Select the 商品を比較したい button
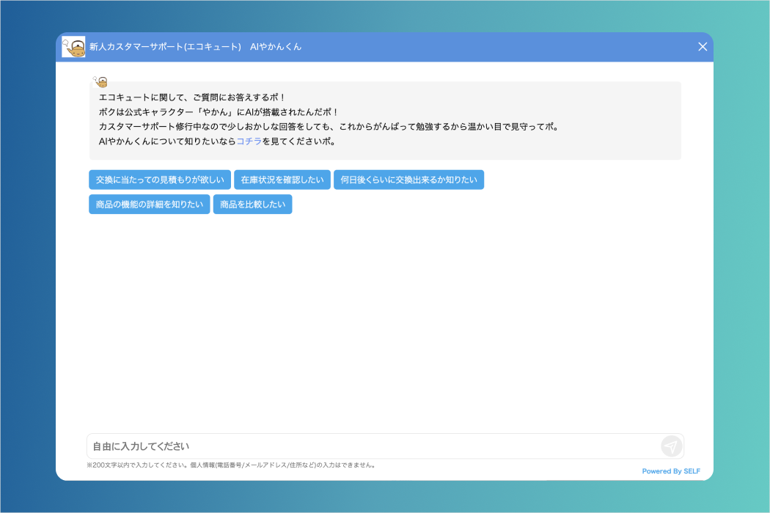 (x=252, y=204)
